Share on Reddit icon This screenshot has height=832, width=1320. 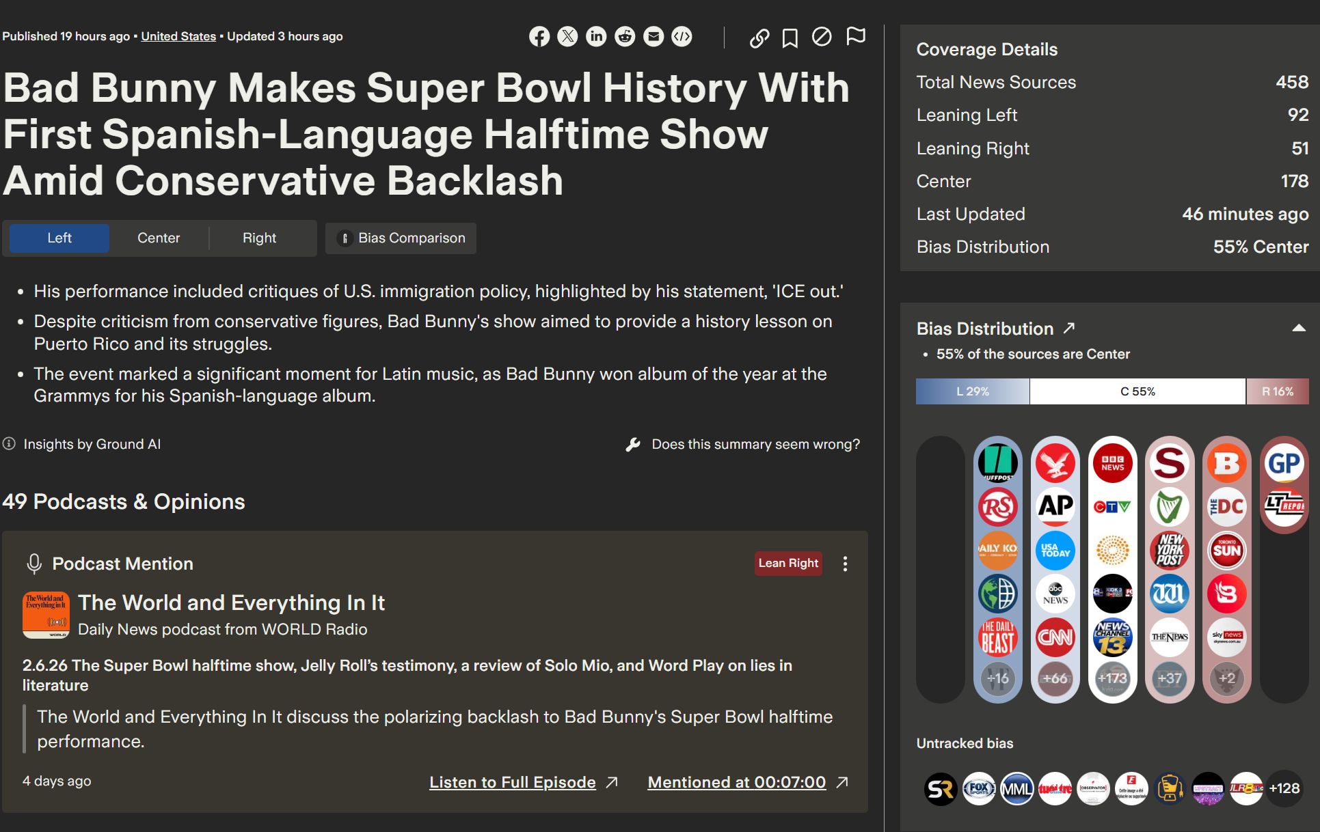pos(625,37)
